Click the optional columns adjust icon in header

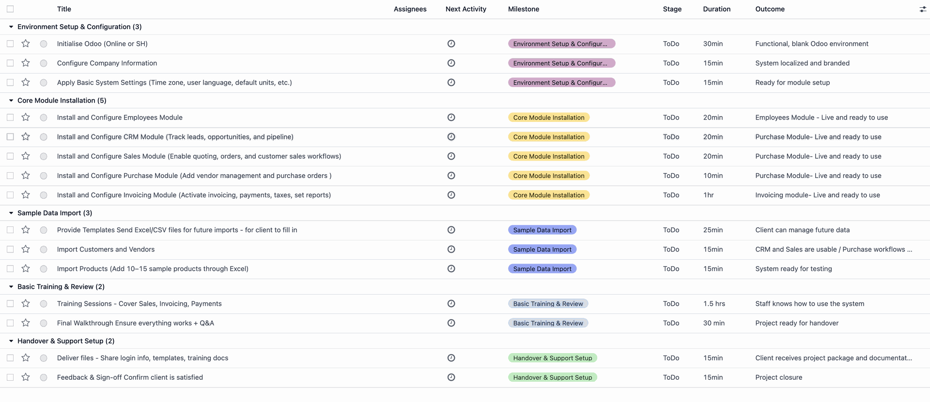tap(922, 9)
